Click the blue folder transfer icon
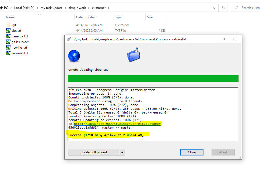The height and width of the screenshot is (170, 260). (134, 55)
